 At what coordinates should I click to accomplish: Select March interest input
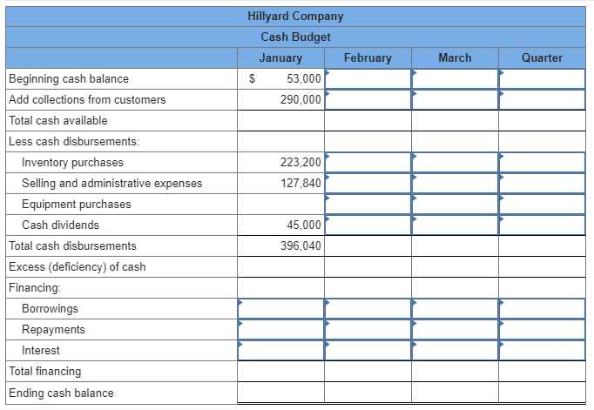tap(455, 350)
